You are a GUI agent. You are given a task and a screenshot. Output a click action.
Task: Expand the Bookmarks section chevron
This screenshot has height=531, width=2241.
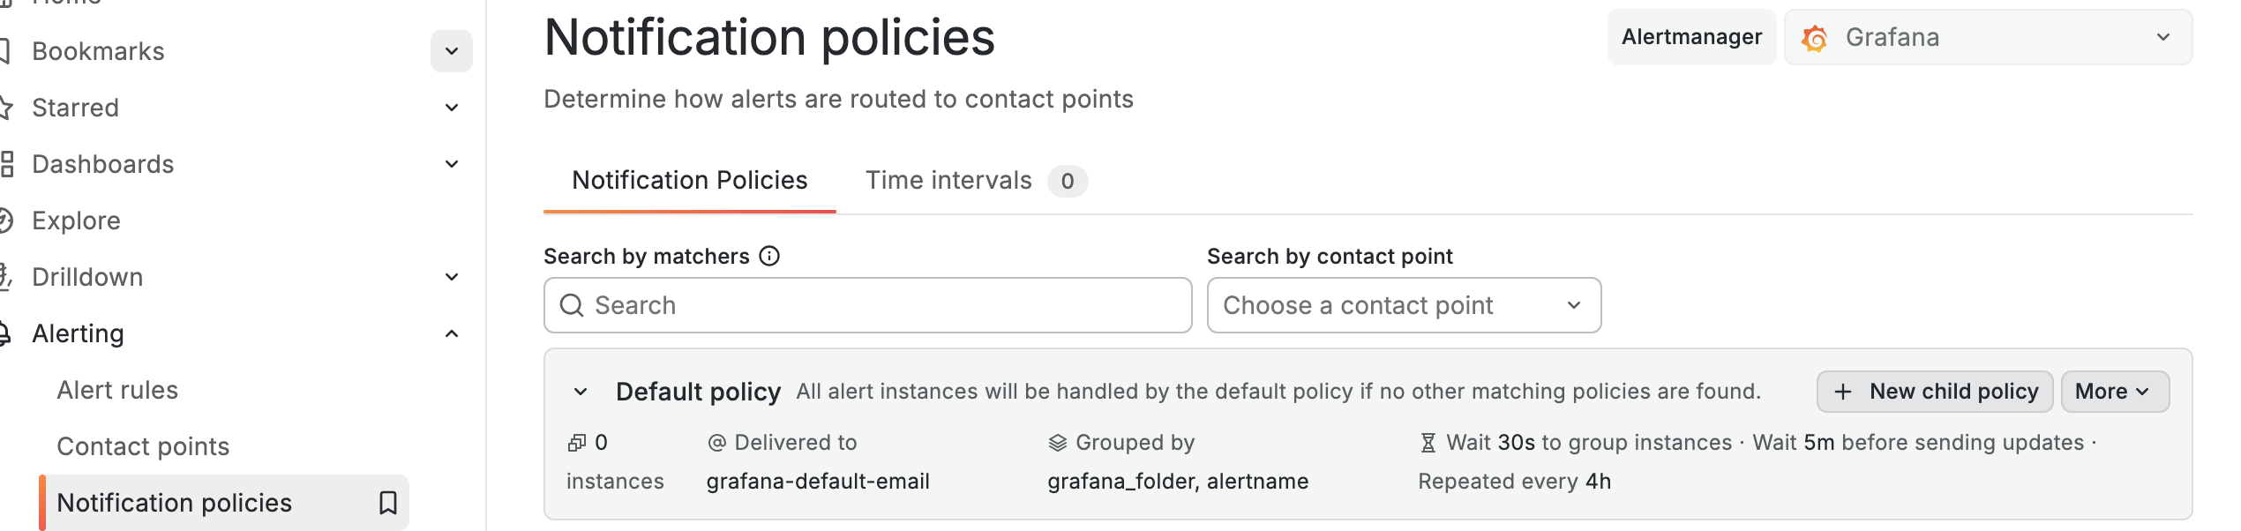tap(452, 51)
